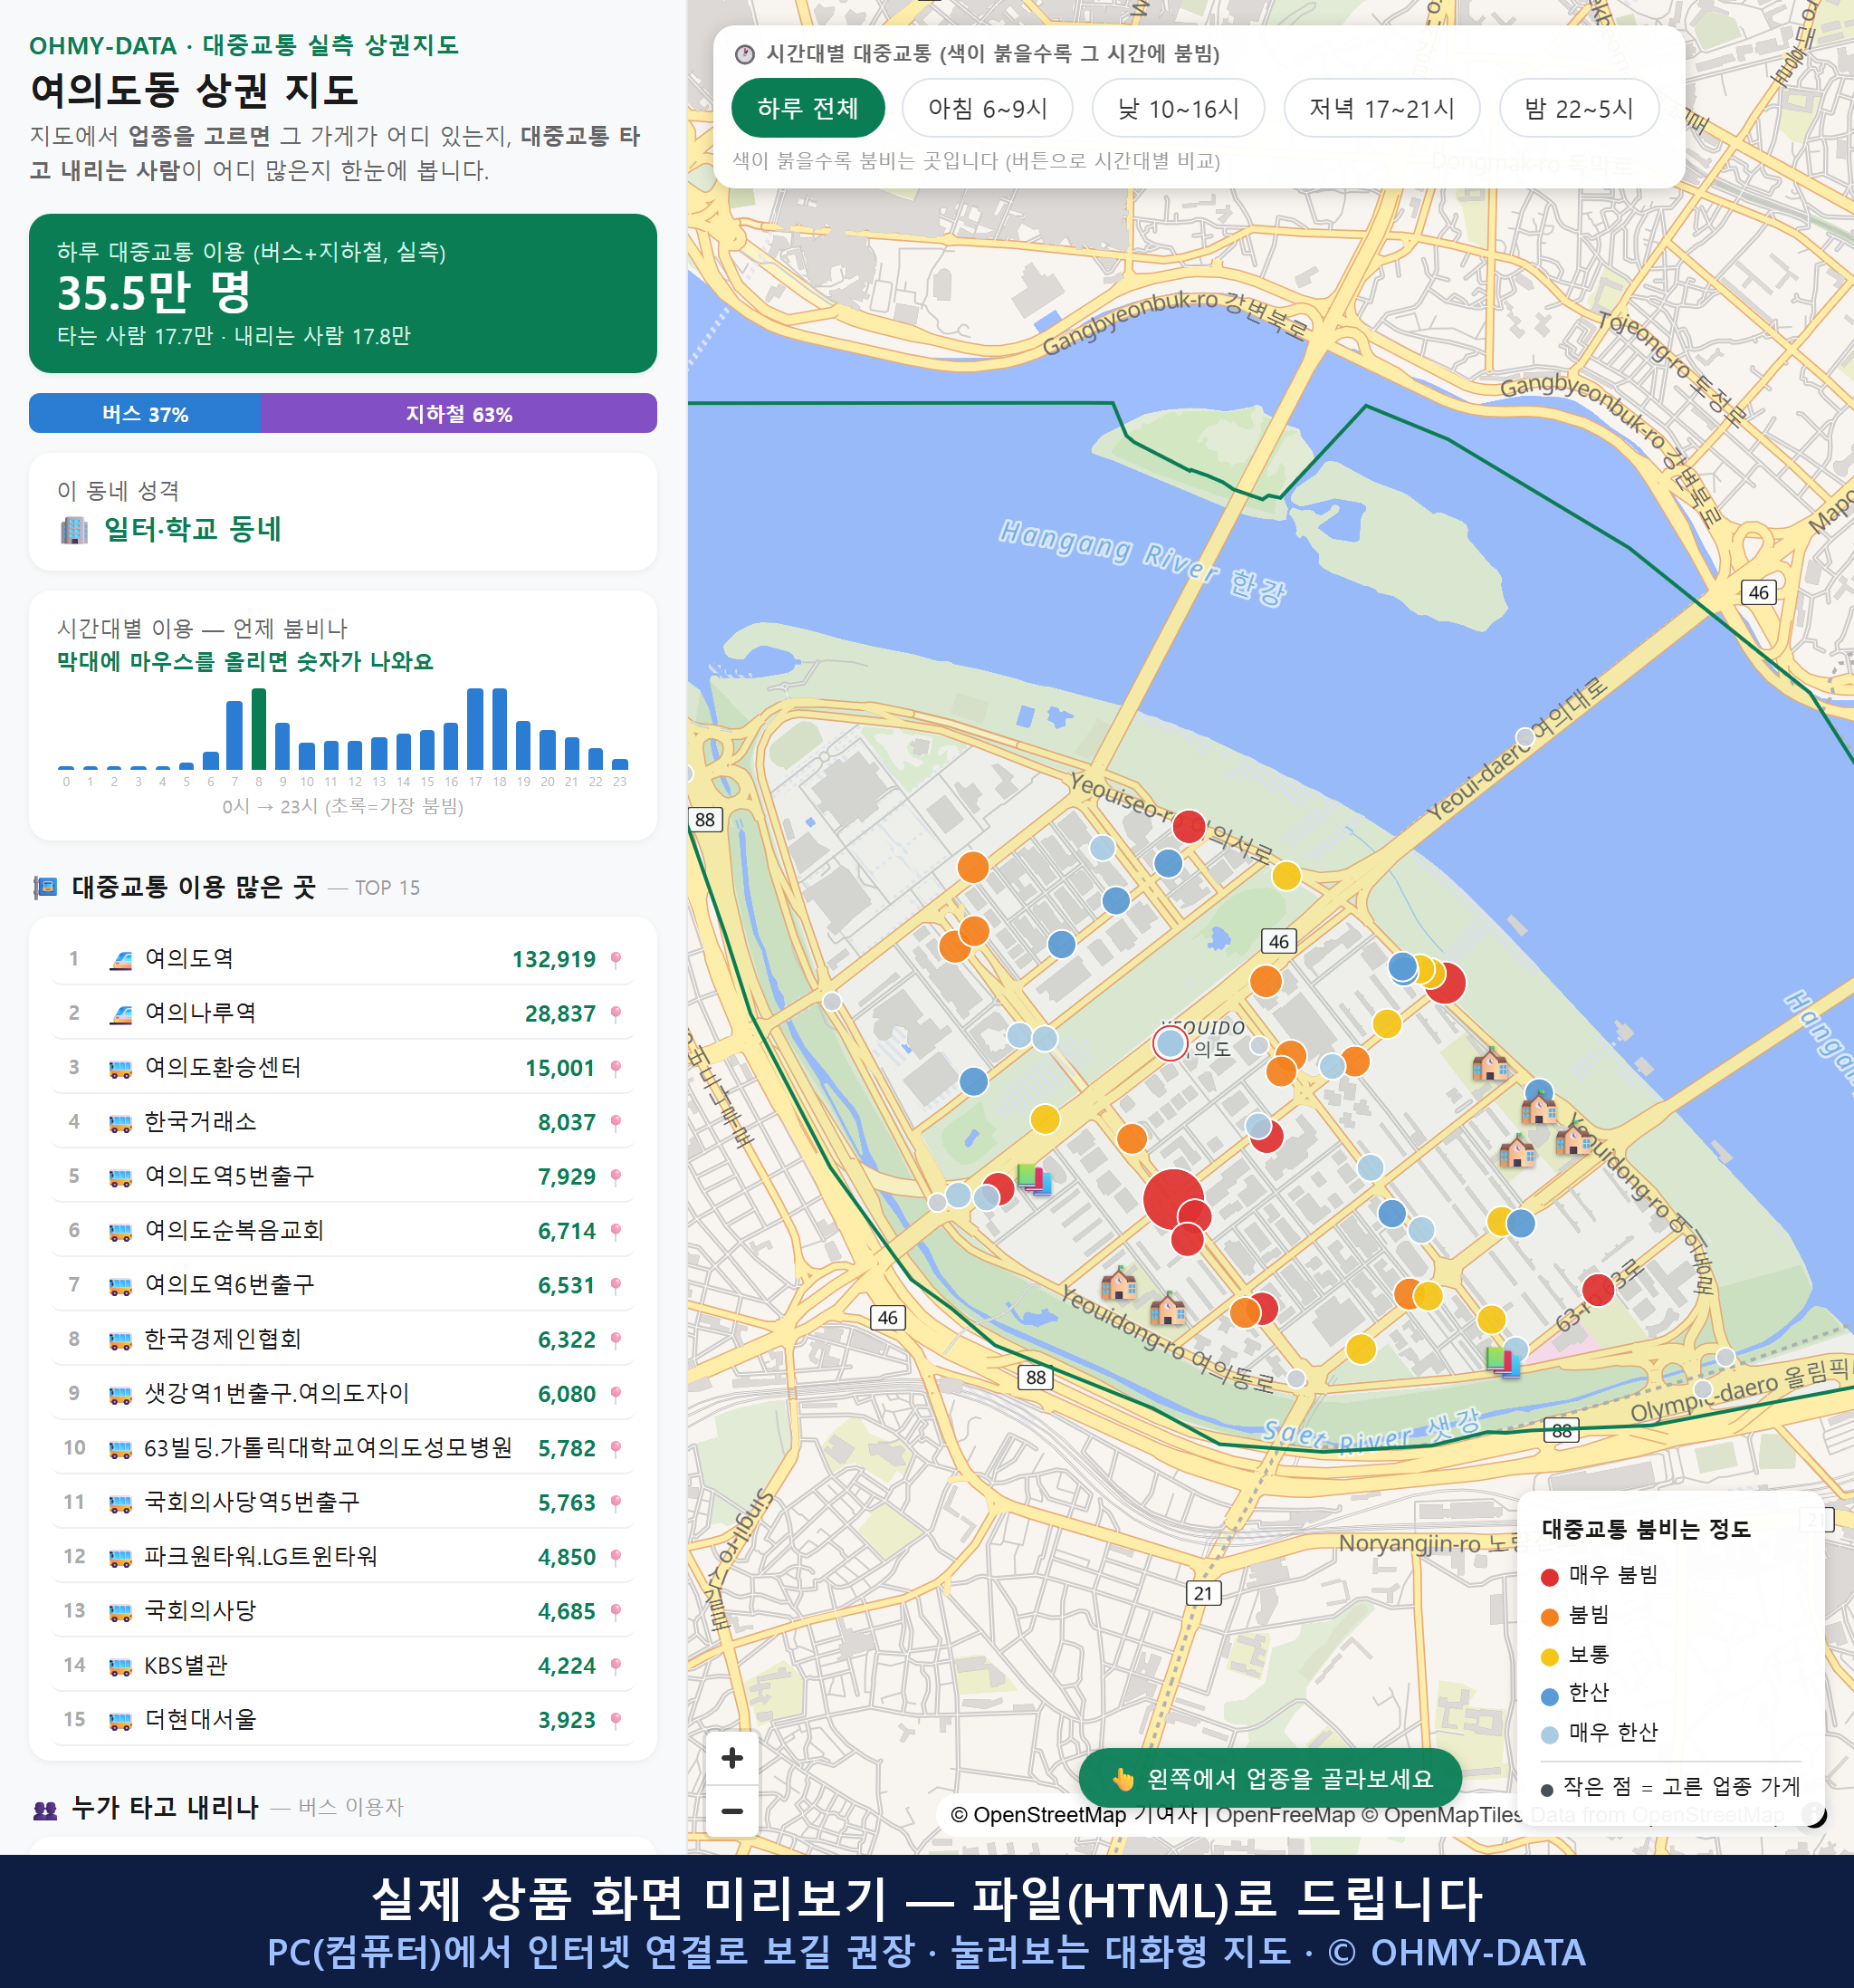Click the blue 한산 legend swatch
This screenshot has height=1988, width=1854.
(x=1550, y=1696)
